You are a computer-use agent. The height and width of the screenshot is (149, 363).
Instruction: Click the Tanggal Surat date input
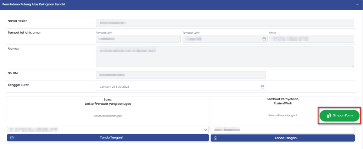177,87
